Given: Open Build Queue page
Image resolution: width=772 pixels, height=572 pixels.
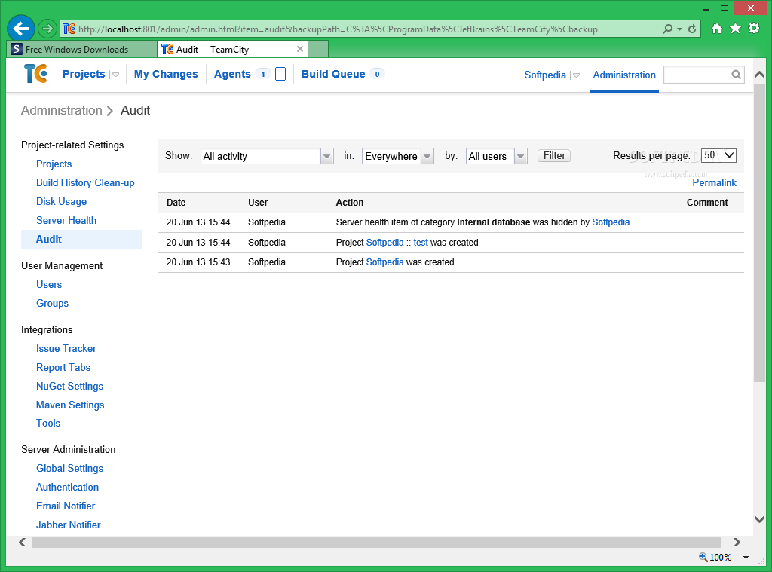Looking at the screenshot, I should click(333, 74).
